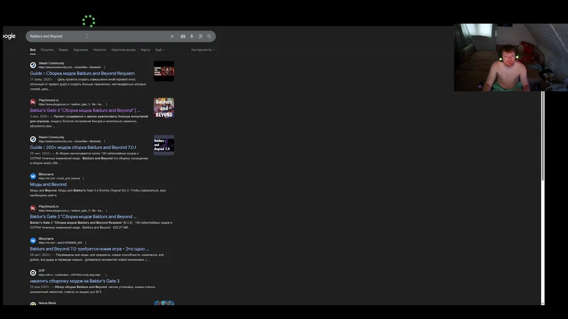Click the Requiem guide thumbnail image
This screenshot has width=568, height=319.
(x=164, y=71)
